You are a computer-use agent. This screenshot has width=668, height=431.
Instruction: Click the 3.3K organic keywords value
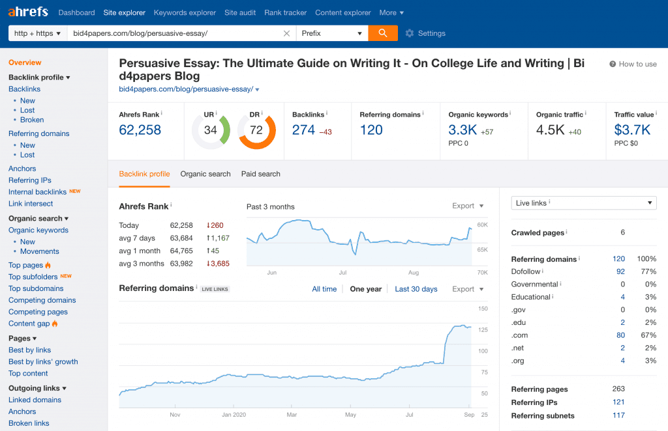tap(463, 130)
